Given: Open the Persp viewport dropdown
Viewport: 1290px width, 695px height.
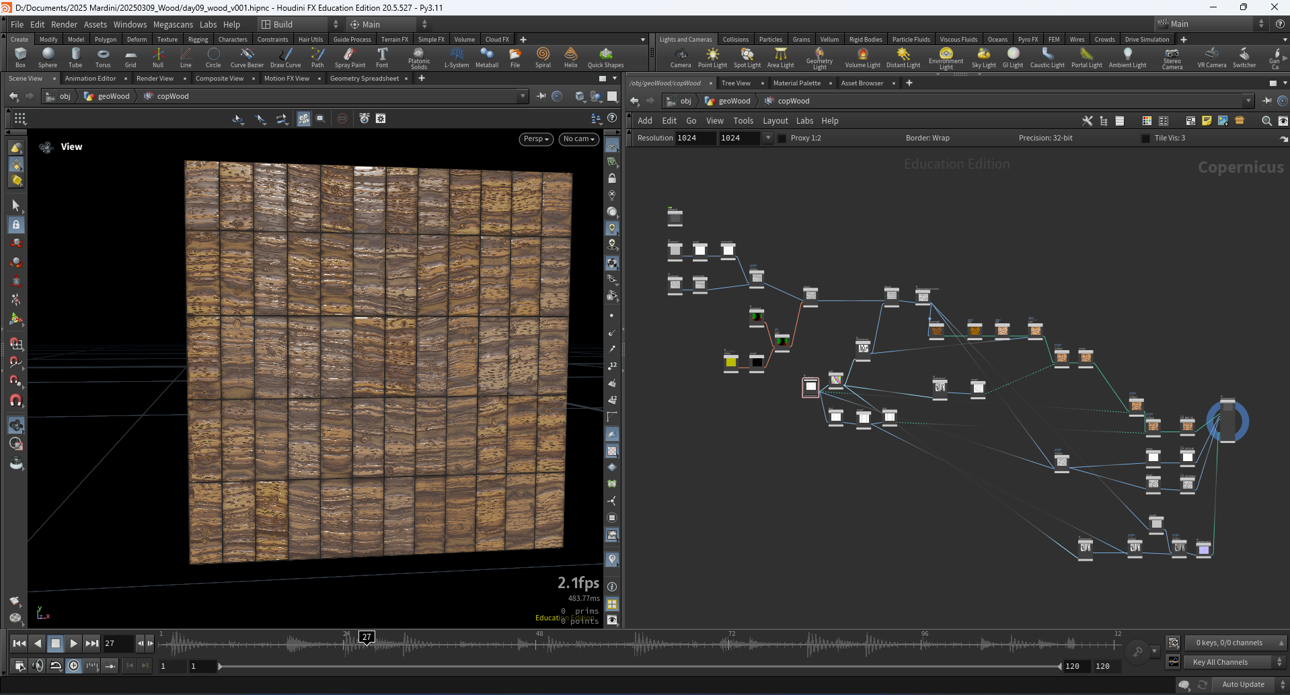Looking at the screenshot, I should [536, 139].
